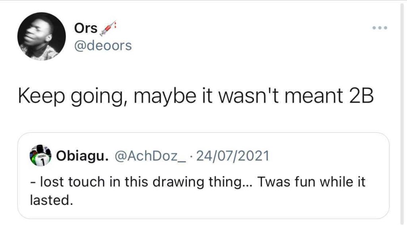Click the 24/07/2021 date stamp
The height and width of the screenshot is (241, 407).
233,156
